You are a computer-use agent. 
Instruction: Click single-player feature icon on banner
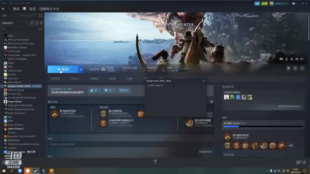point(286,59)
